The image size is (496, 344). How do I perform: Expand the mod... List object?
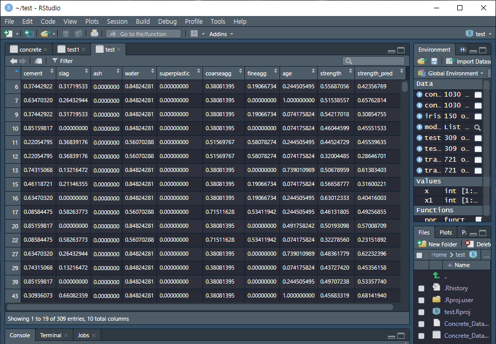tap(420, 127)
